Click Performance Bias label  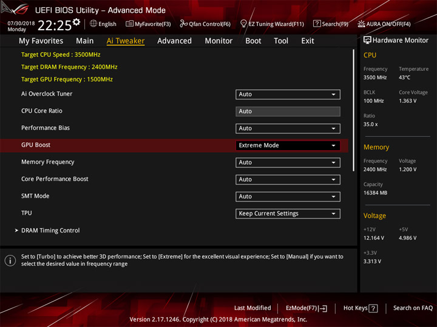click(x=46, y=128)
